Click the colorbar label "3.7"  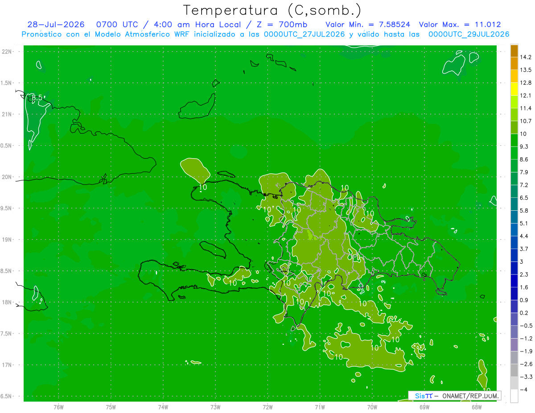pos(524,249)
